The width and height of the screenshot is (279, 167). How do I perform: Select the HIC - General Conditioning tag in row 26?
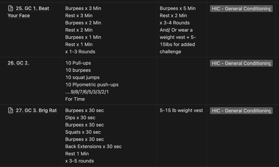pyautogui.click(x=241, y=63)
